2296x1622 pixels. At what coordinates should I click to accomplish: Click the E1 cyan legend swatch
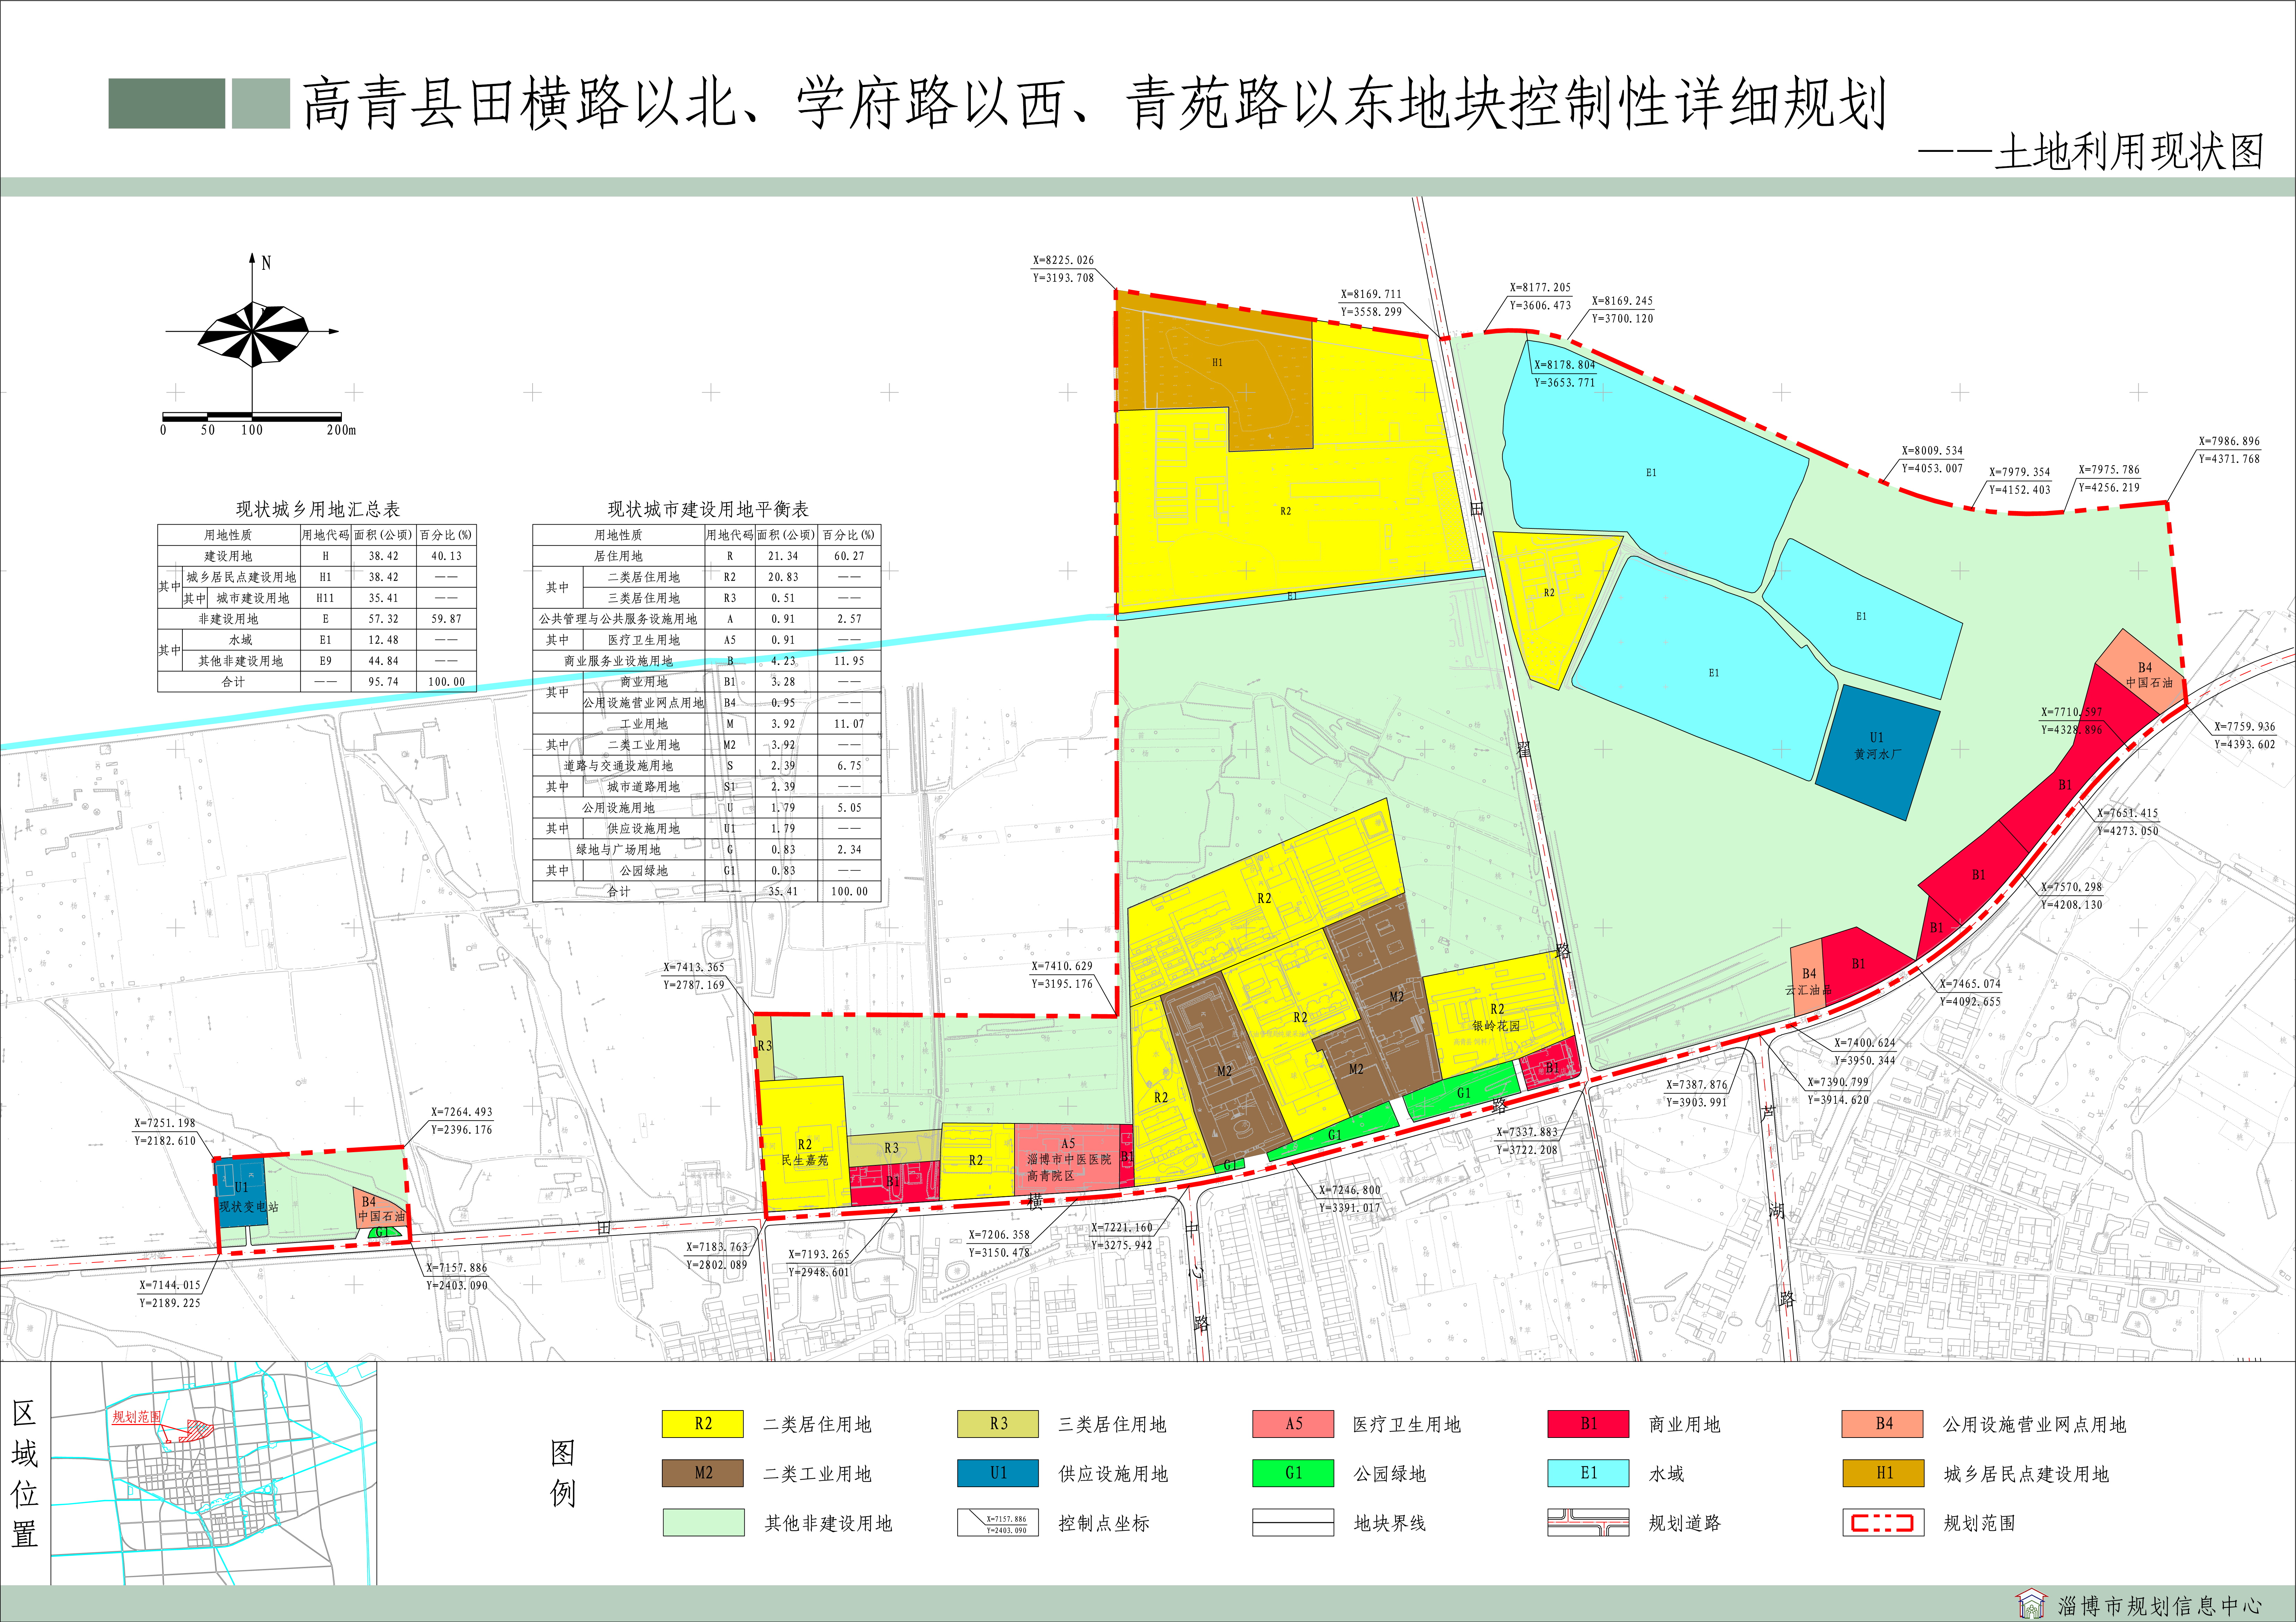coord(1588,1473)
